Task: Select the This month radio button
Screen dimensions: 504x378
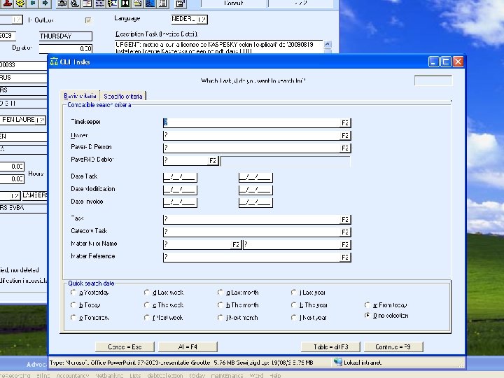Action: pos(220,305)
